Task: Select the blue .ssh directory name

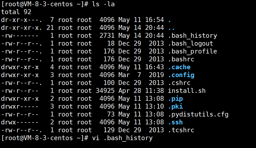Action: (x=175, y=122)
